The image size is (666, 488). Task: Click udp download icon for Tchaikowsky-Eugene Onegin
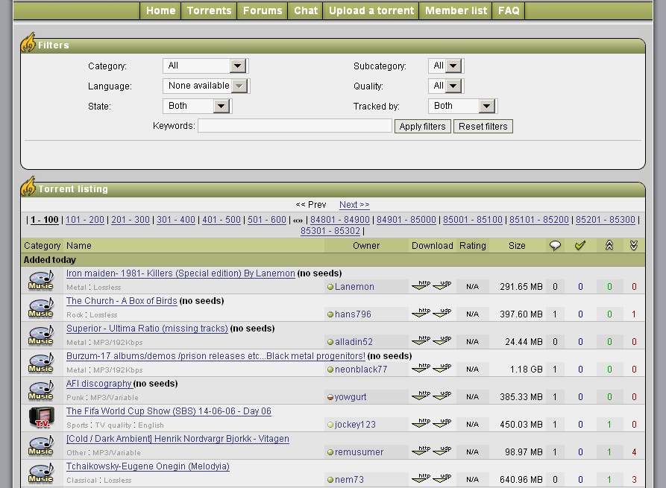(x=442, y=478)
